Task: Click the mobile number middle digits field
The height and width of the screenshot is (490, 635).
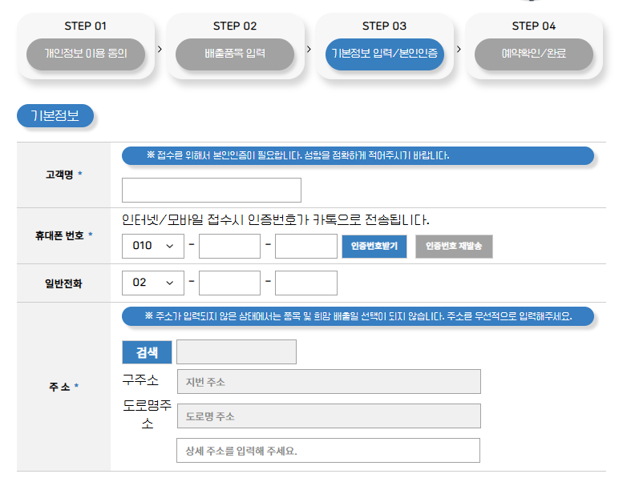Action: (x=229, y=246)
